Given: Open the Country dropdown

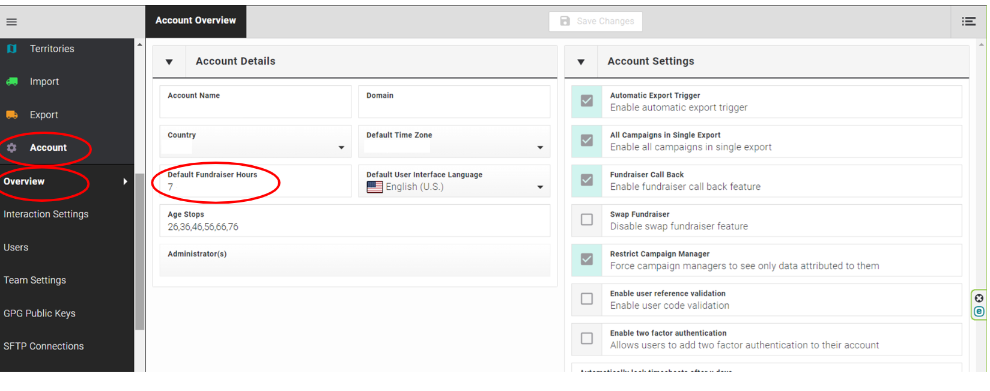Looking at the screenshot, I should (341, 148).
